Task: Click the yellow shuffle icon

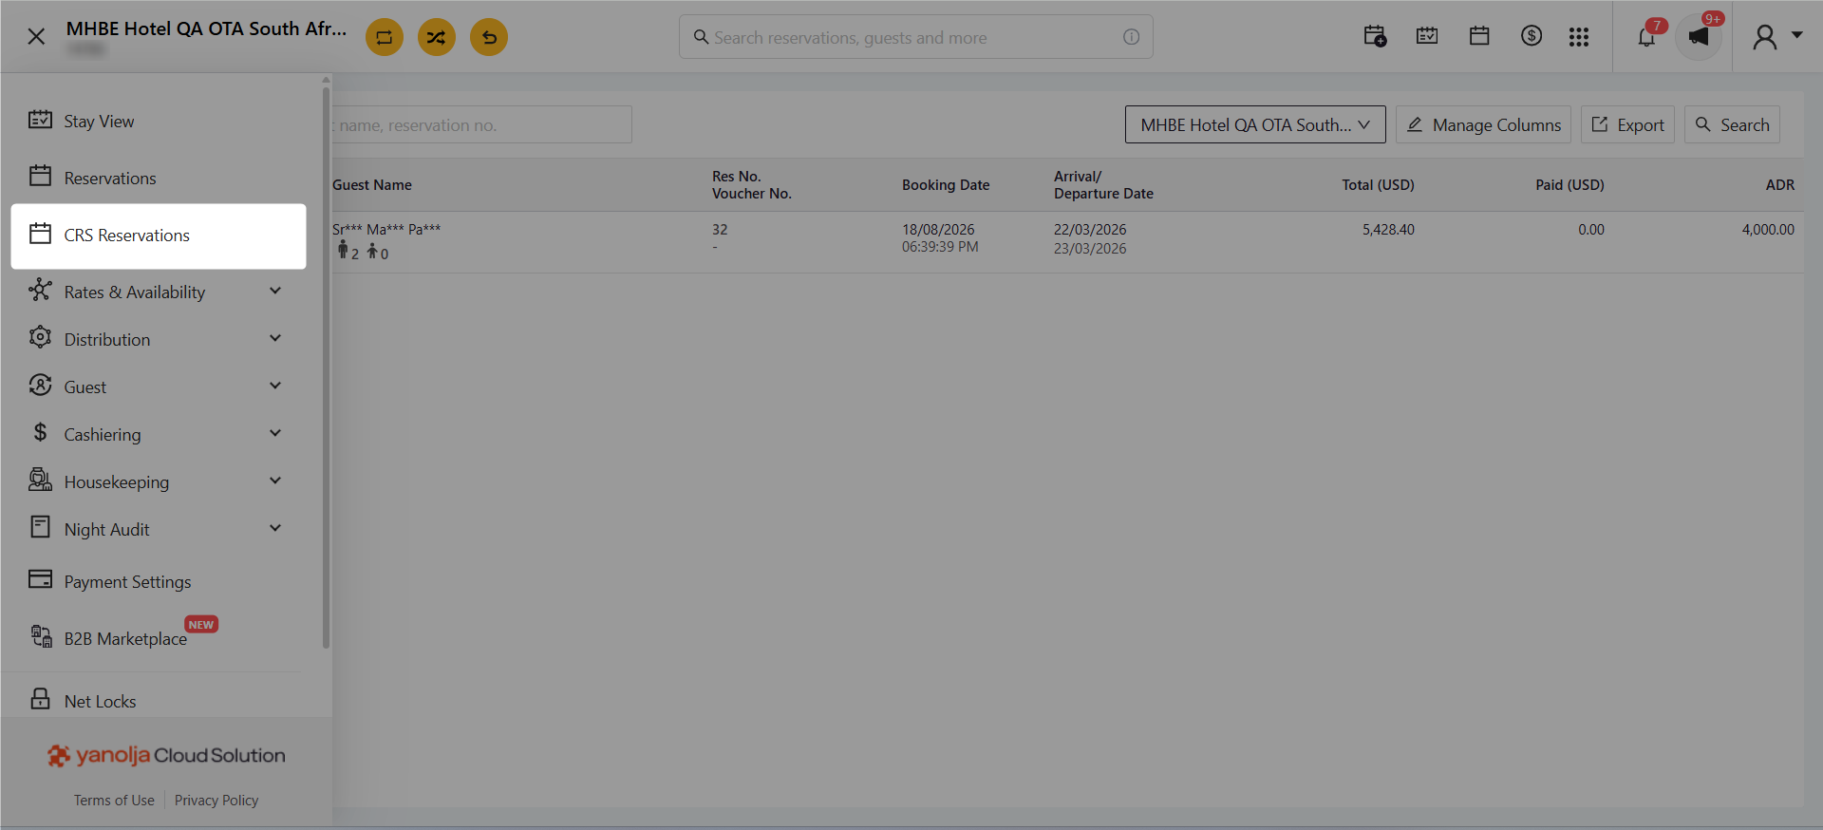Action: [x=437, y=37]
